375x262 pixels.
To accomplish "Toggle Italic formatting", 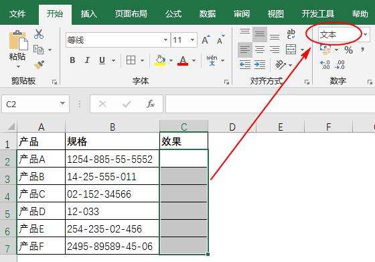I will (87, 60).
